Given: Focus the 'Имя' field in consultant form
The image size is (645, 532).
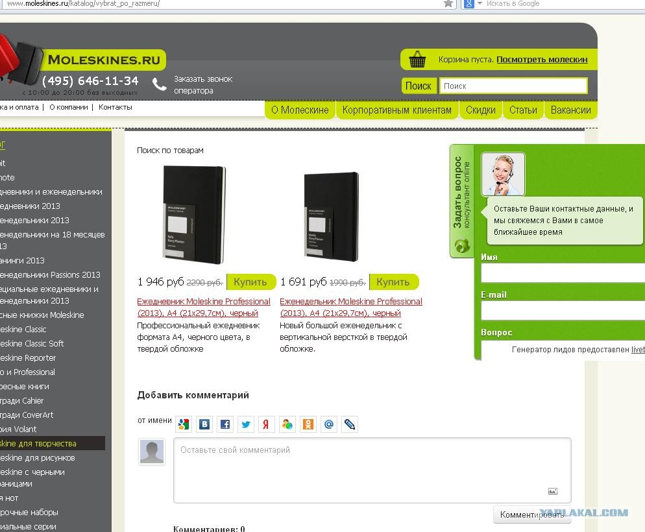Looking at the screenshot, I should coord(563,273).
